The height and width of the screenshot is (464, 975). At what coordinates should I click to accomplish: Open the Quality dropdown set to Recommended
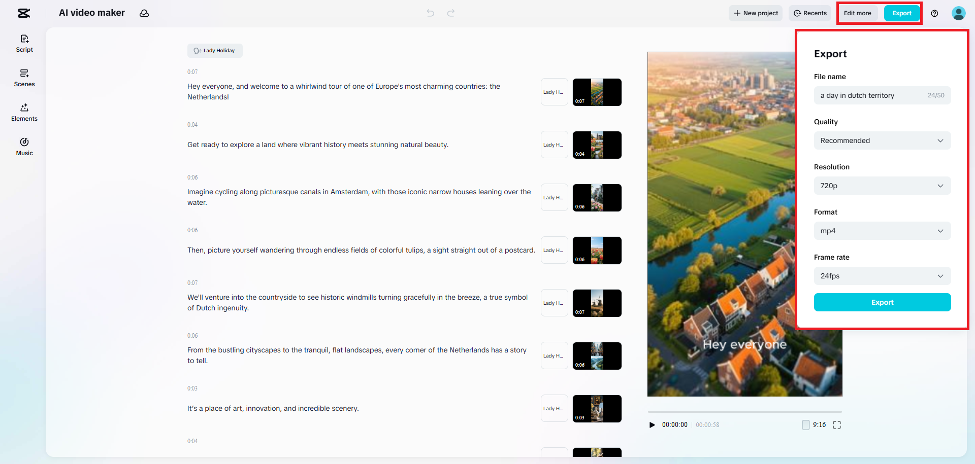tap(882, 140)
